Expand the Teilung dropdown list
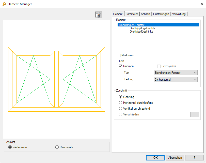Viewport: 206px width, 163px height. [x=176, y=80]
